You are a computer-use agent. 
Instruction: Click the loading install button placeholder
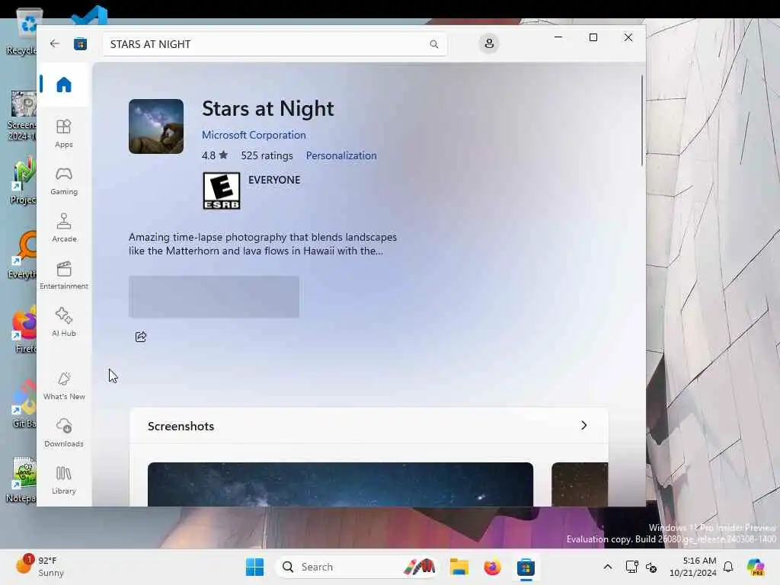(214, 297)
